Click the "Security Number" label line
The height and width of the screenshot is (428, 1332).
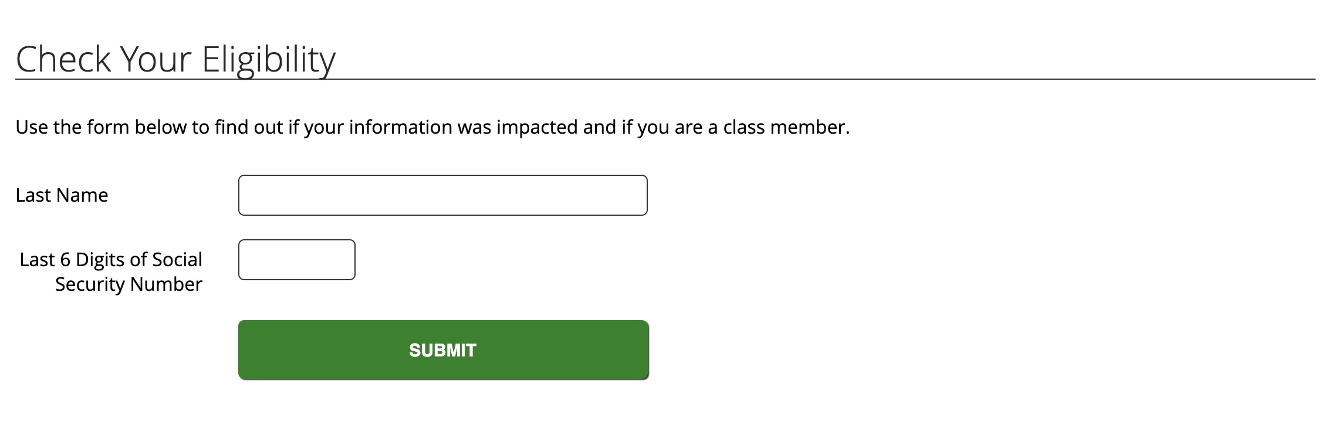129,284
